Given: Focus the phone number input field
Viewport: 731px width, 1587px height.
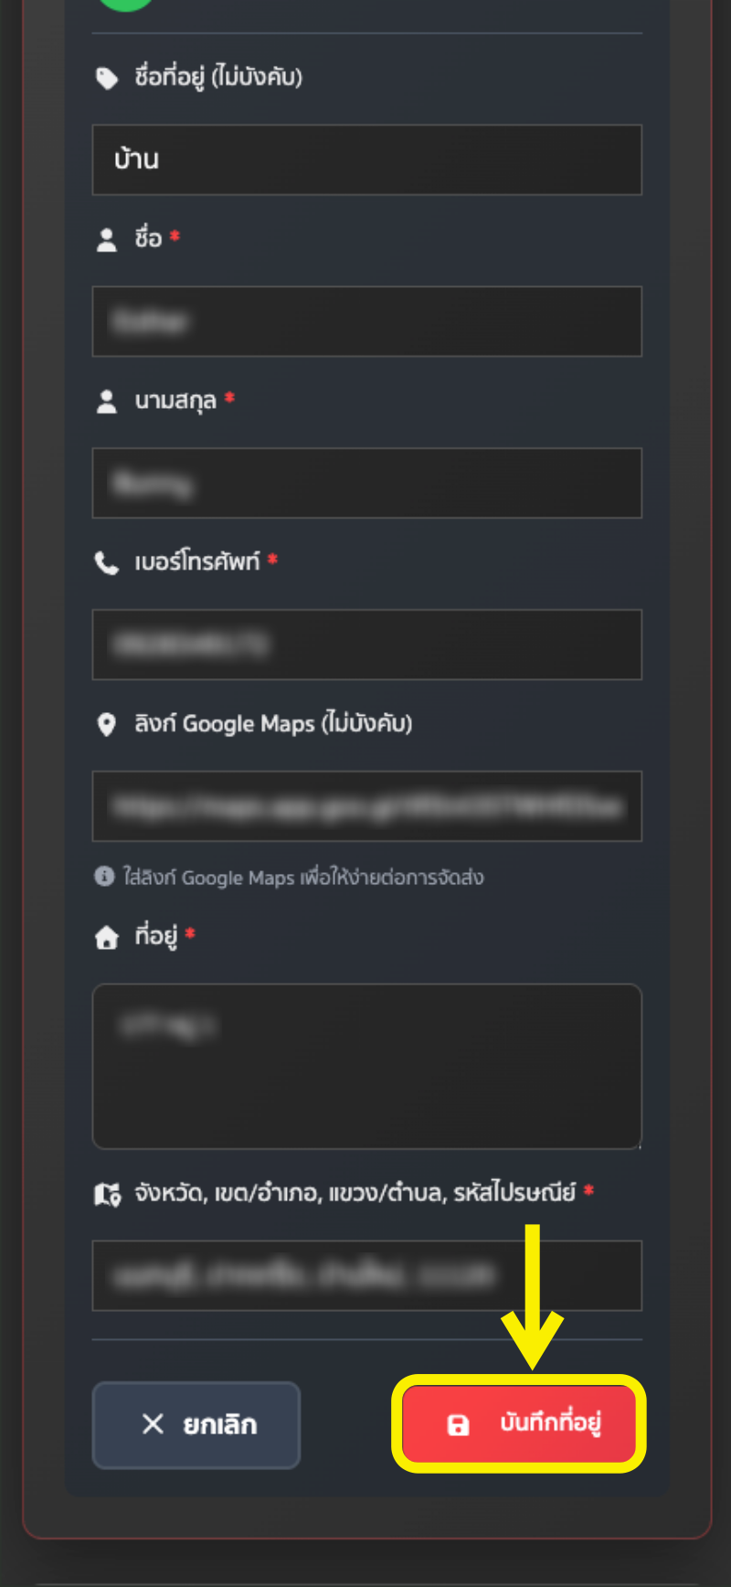Looking at the screenshot, I should pyautogui.click(x=367, y=644).
